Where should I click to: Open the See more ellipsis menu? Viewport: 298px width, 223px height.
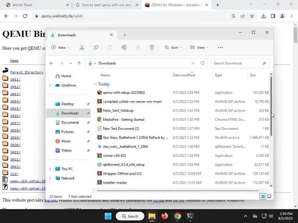point(220,48)
